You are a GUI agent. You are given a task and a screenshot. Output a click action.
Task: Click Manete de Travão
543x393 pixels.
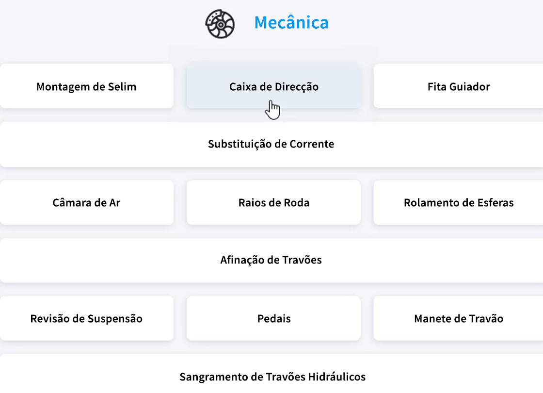click(459, 318)
